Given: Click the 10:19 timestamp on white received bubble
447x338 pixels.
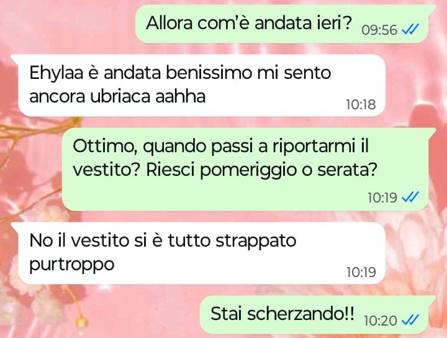Looking at the screenshot, I should point(361,272).
